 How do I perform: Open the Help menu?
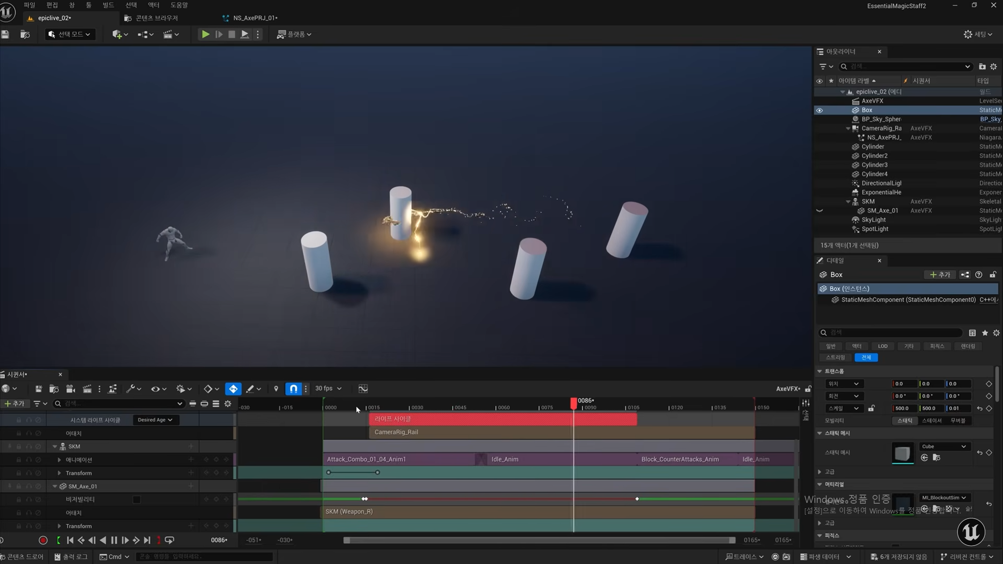click(x=179, y=5)
